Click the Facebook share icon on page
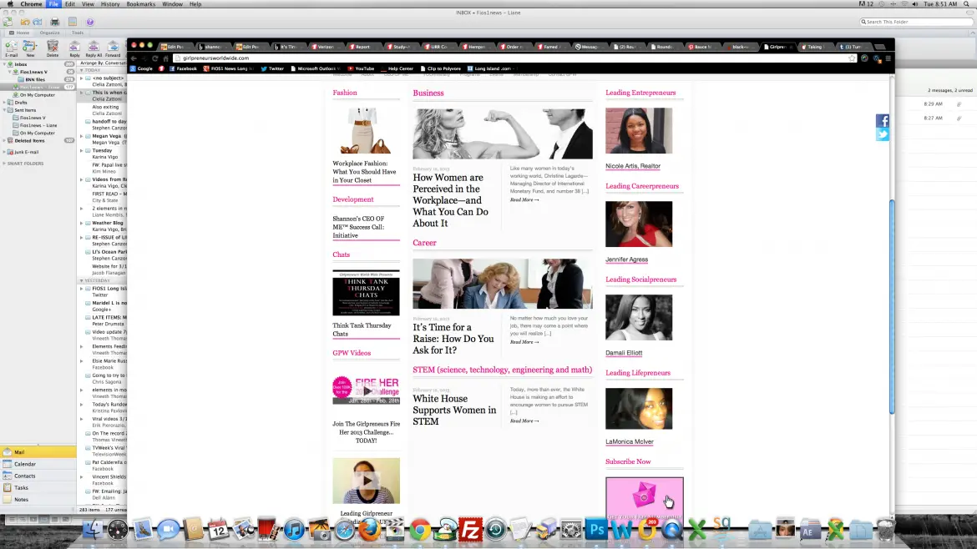Viewport: 977px width, 549px height. coord(883,121)
